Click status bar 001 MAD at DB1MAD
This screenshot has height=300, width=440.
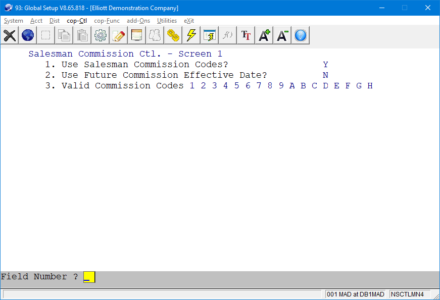click(355, 294)
